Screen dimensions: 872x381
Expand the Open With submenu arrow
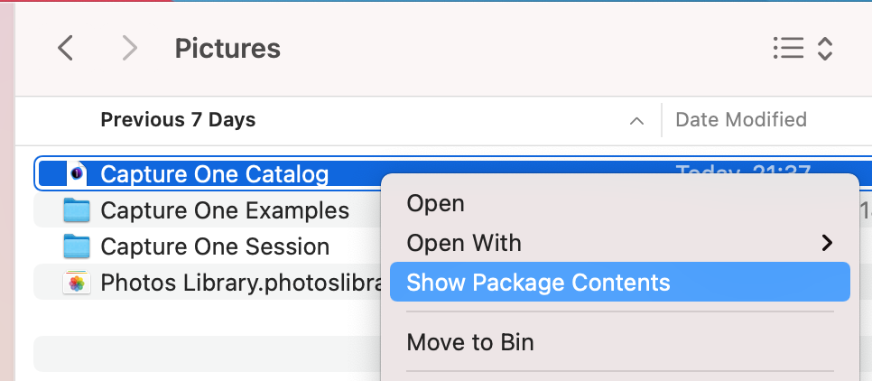click(x=827, y=243)
